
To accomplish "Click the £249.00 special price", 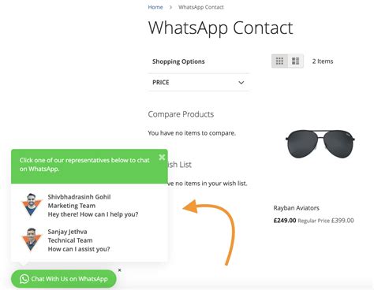I will pyautogui.click(x=285, y=221).
